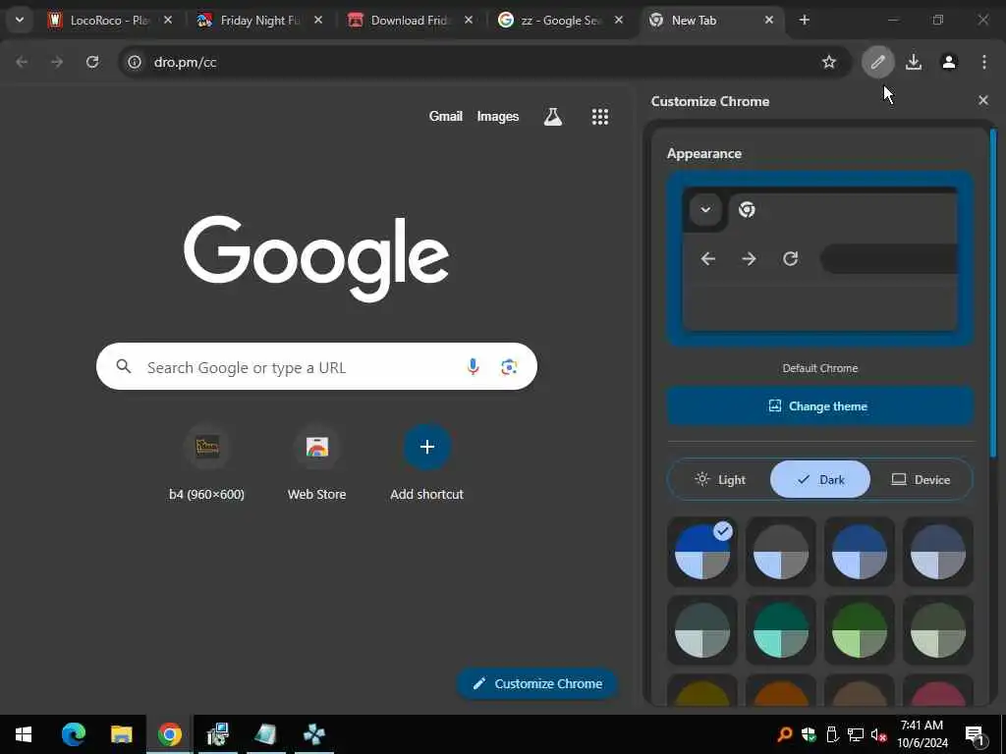Open the profile avatar icon
The image size is (1006, 754).
click(x=949, y=62)
